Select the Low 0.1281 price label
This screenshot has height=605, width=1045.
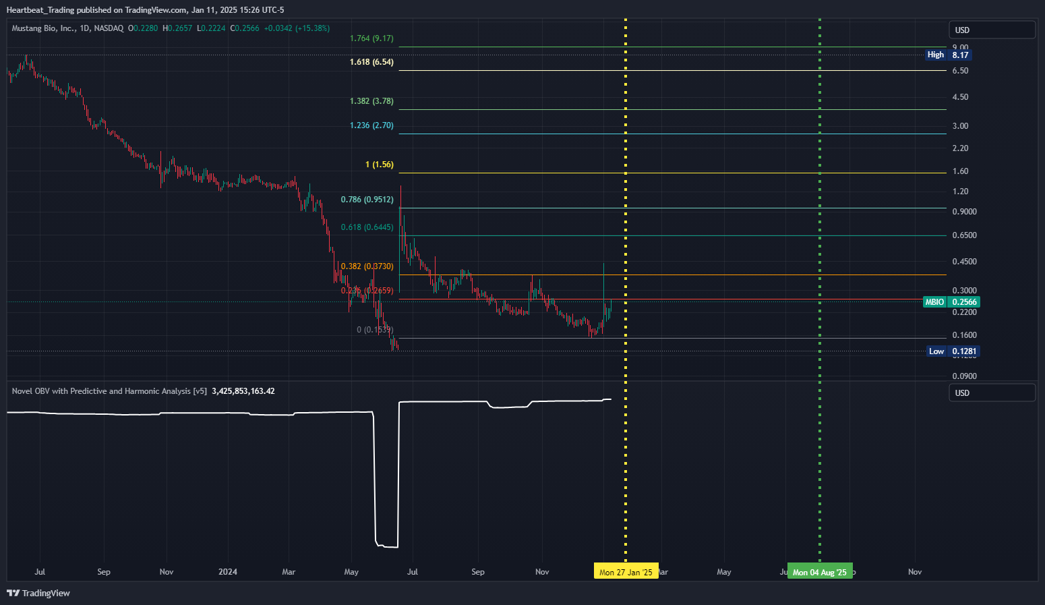pyautogui.click(x=953, y=351)
